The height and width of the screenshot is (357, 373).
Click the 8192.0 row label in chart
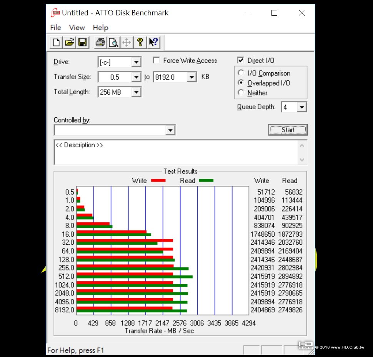[65, 310]
